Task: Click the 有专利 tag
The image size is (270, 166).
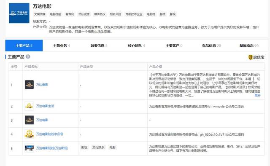Action: click(70, 14)
